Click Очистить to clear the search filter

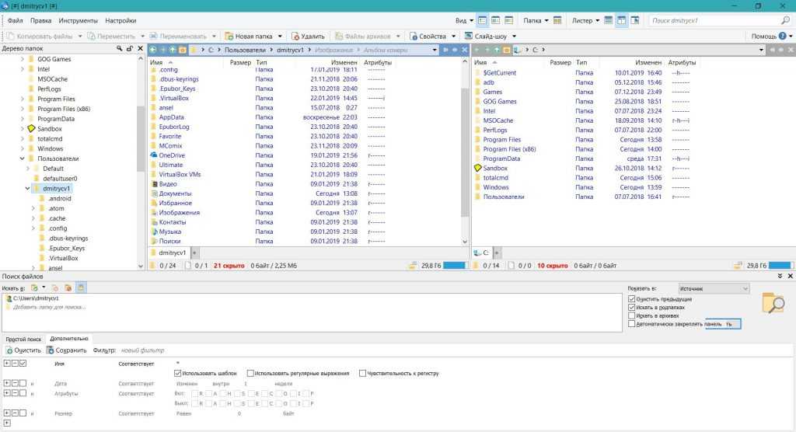pyautogui.click(x=23, y=350)
